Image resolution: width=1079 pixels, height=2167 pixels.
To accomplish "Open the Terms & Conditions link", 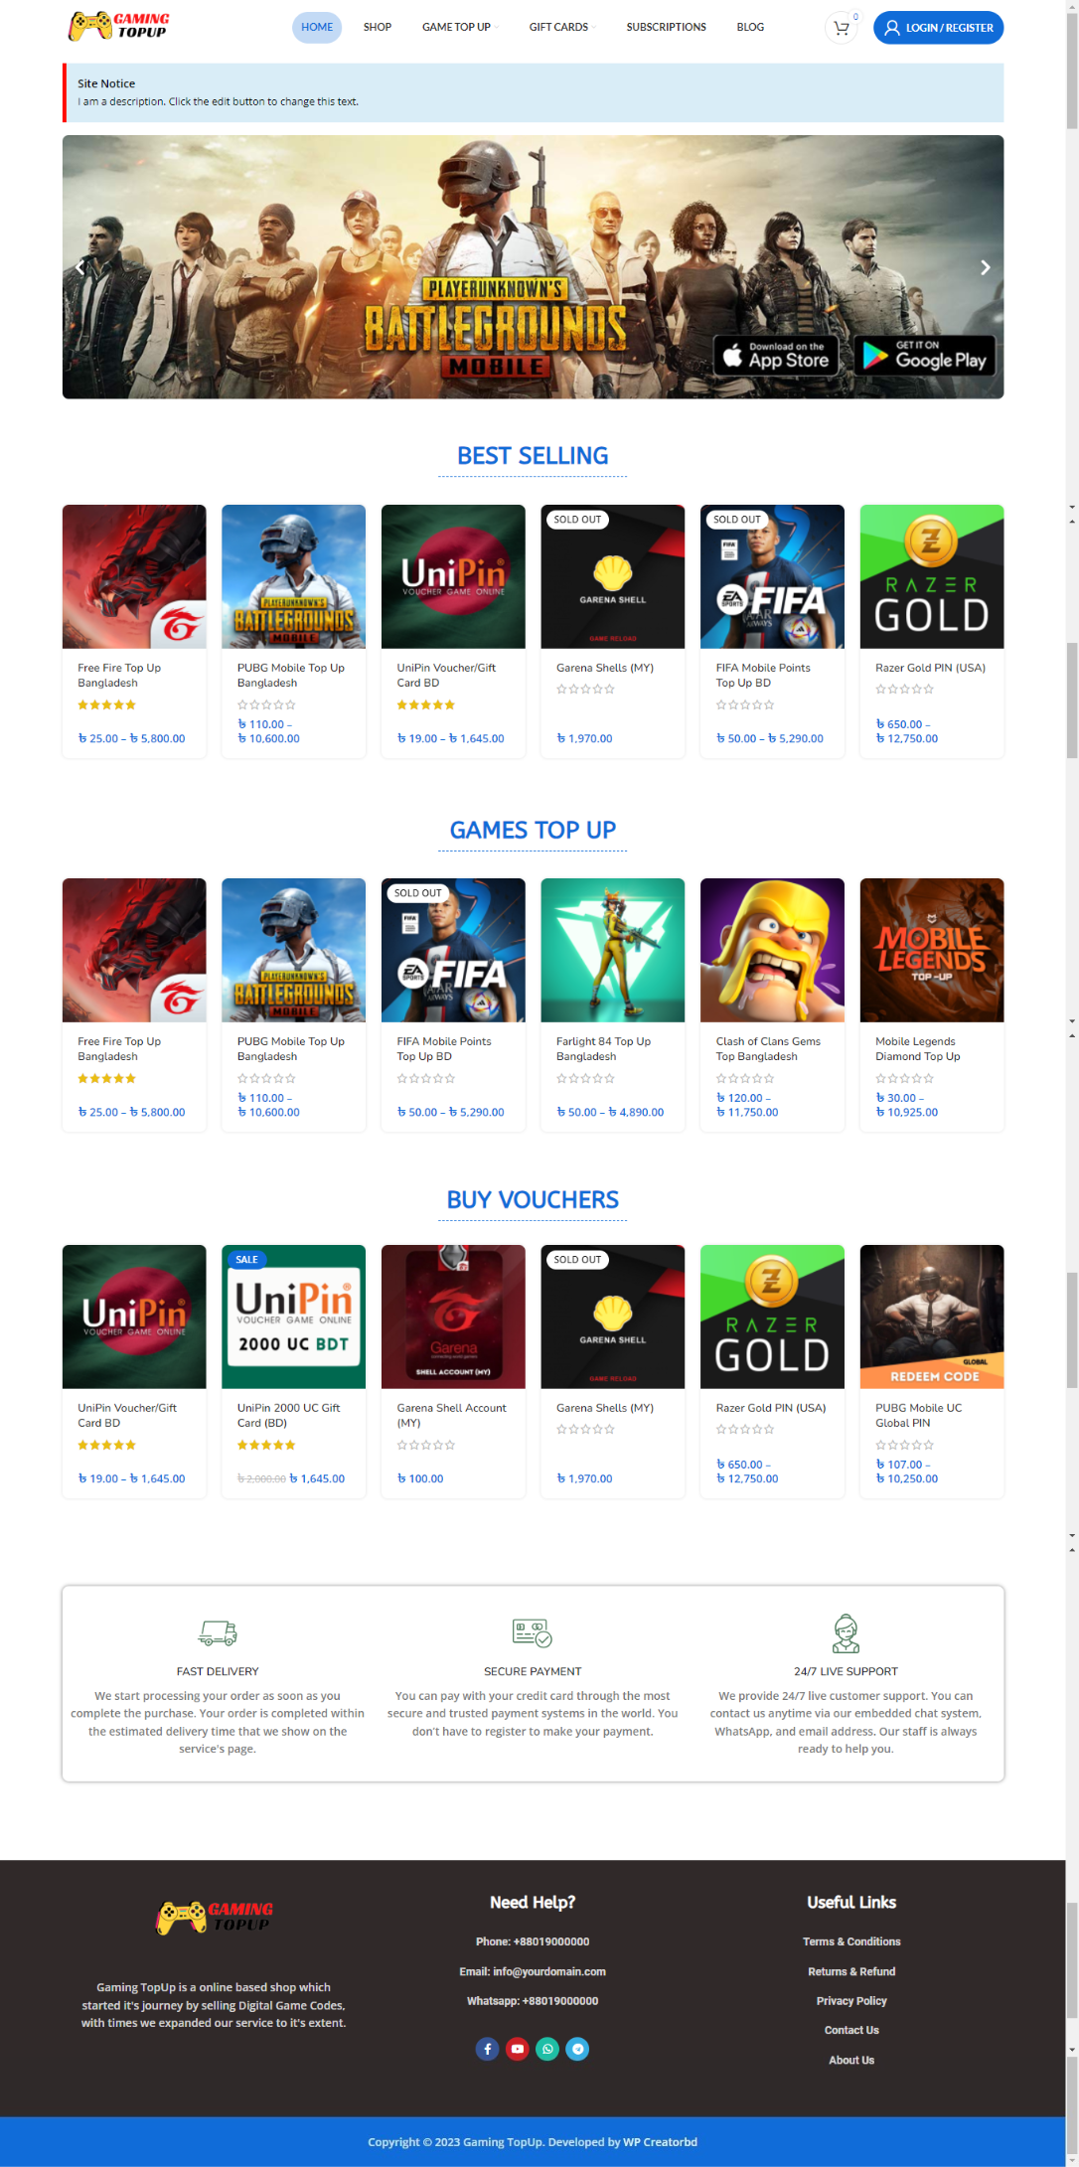I will (851, 1941).
